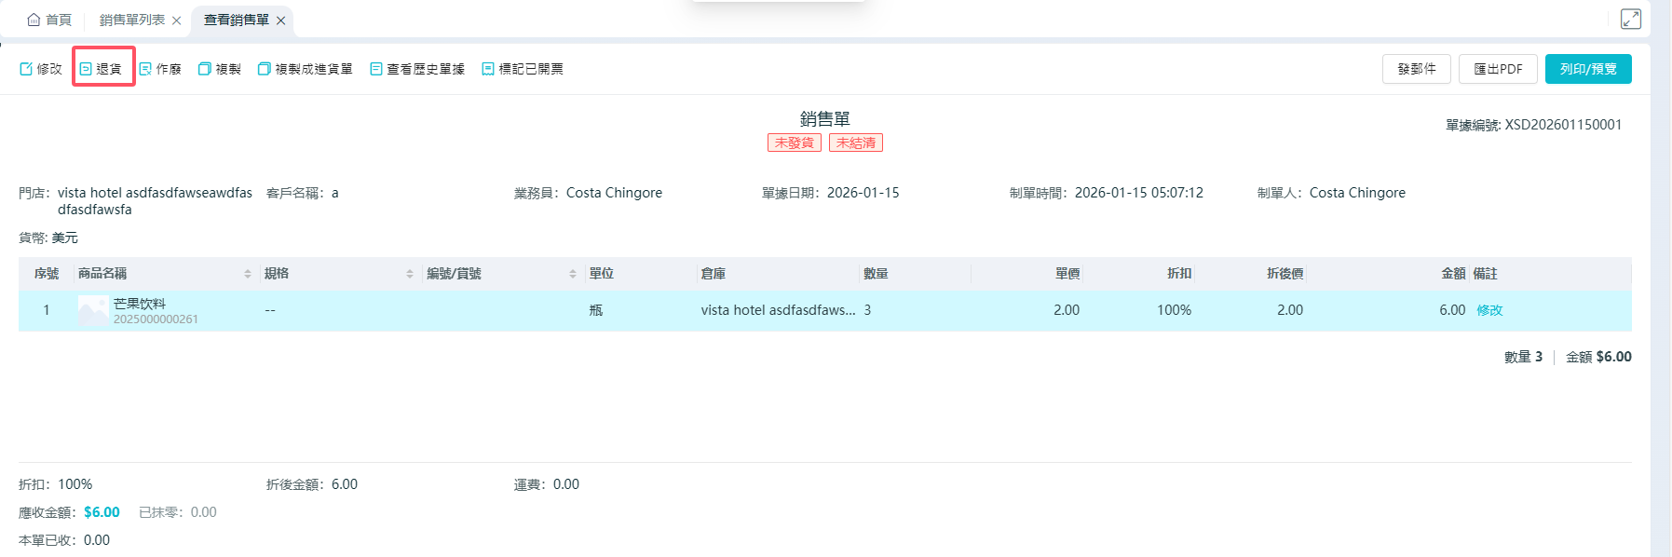
Task: Toggle fullscreen with the expand icon
Action: (1630, 19)
